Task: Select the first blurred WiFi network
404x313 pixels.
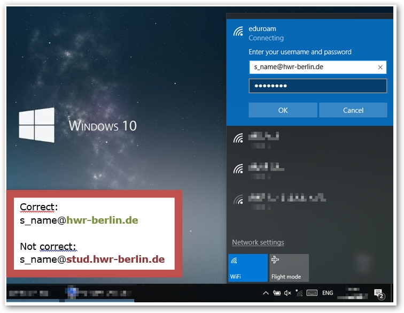Action: tap(309, 141)
